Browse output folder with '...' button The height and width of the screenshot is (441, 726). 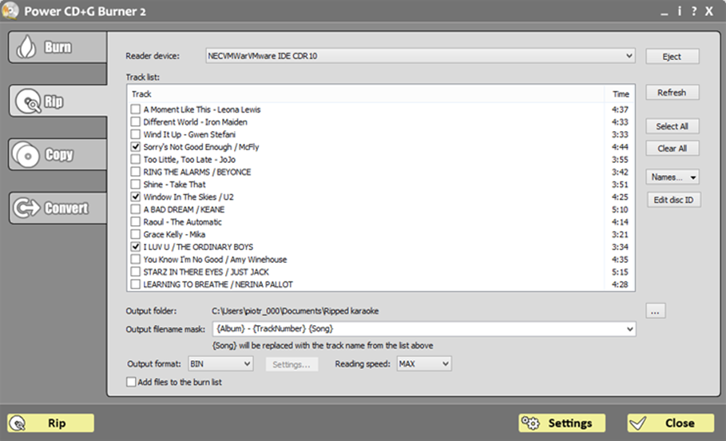click(x=656, y=312)
